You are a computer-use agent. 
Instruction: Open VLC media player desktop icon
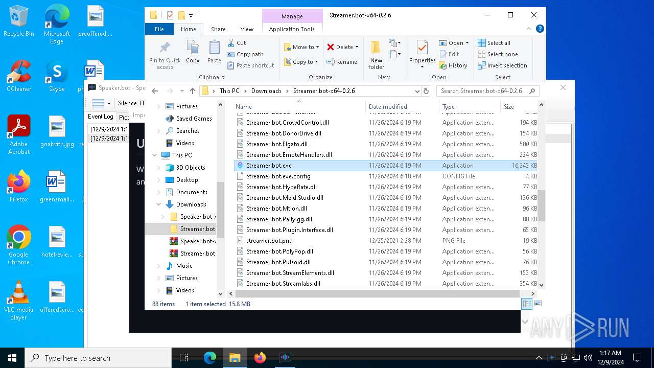click(19, 301)
